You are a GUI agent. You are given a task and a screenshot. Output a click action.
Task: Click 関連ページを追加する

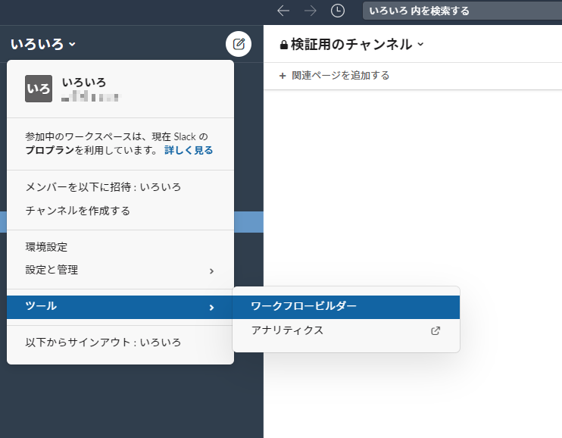tap(341, 76)
